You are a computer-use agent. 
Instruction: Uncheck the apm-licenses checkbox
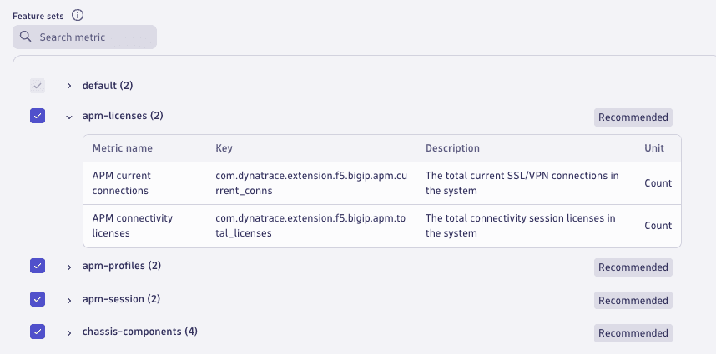point(38,117)
